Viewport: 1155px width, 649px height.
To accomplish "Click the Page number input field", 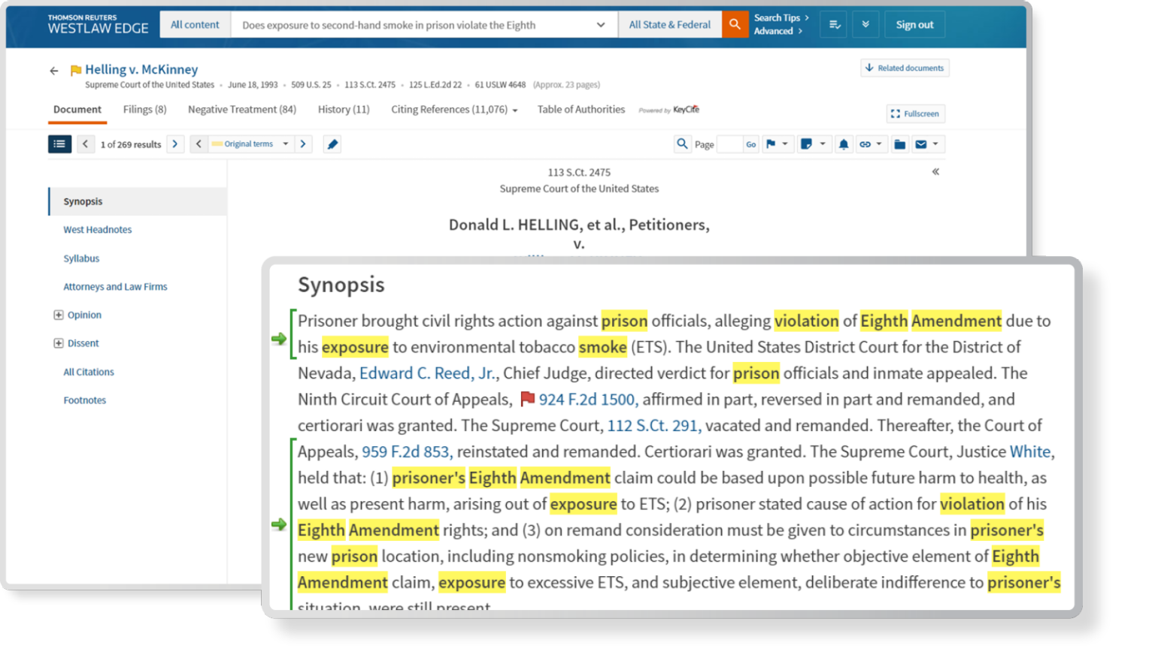I will pyautogui.click(x=729, y=144).
